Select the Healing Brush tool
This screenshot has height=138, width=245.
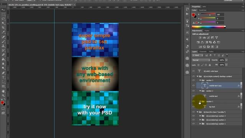[x=3, y=37]
